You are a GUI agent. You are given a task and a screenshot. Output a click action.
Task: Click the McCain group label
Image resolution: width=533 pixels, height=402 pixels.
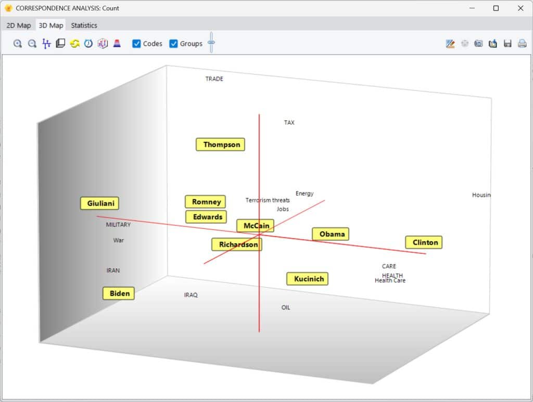click(x=255, y=226)
